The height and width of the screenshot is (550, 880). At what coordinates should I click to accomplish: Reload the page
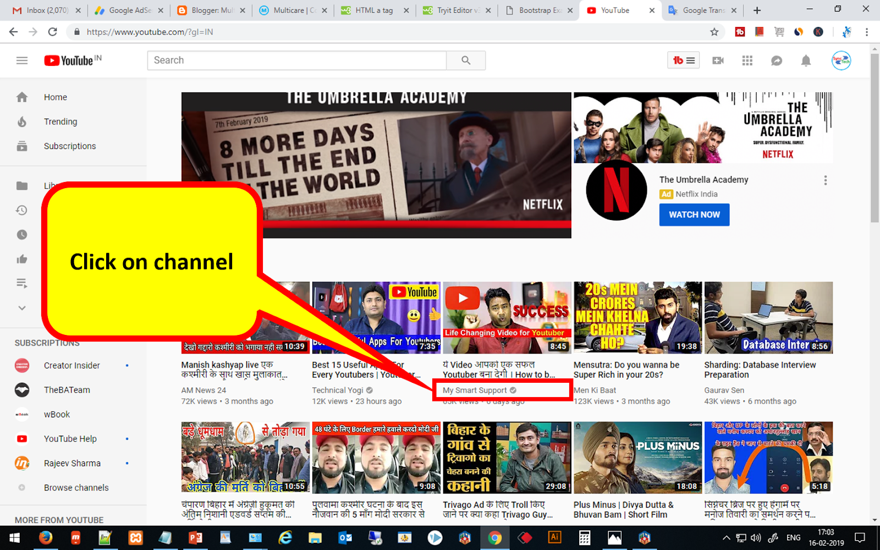click(53, 32)
